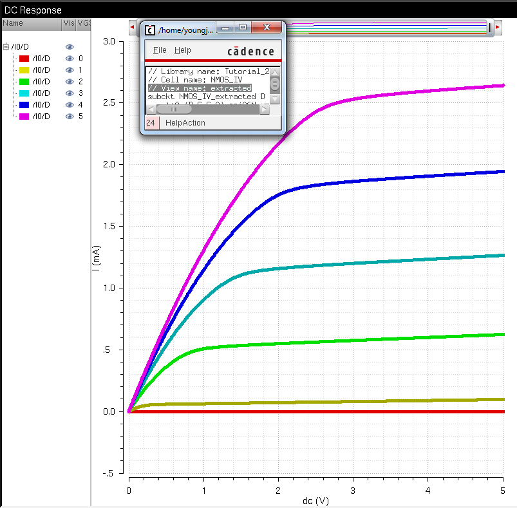Image resolution: width=517 pixels, height=508 pixels.
Task: Click the red right-arrow scroll icon at top right
Action: coord(496,27)
